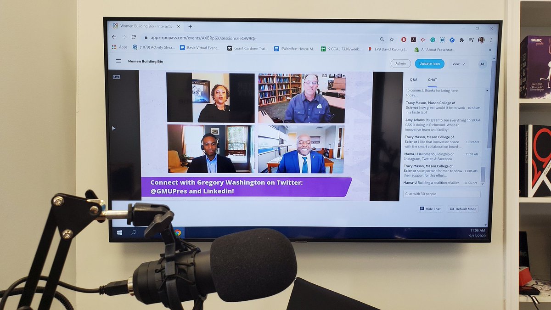Click the bottom-left man with headset video
Screen dimensions: 551x310
(x=210, y=149)
